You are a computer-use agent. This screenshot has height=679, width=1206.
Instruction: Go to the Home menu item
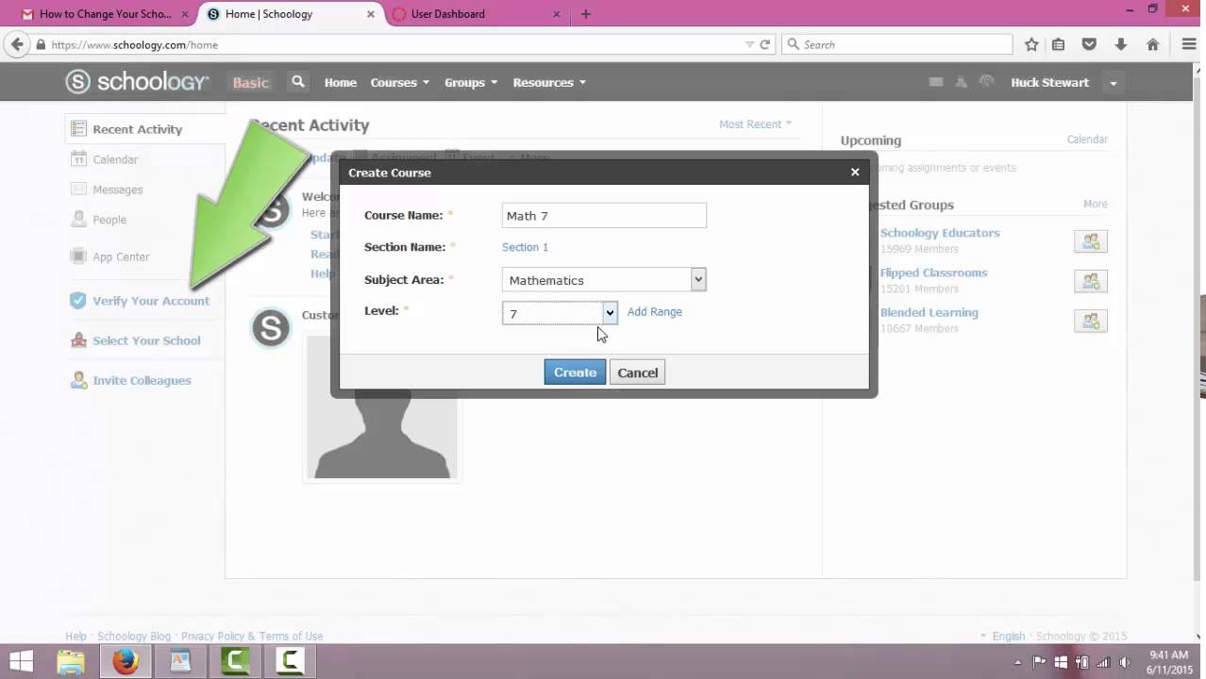(341, 82)
